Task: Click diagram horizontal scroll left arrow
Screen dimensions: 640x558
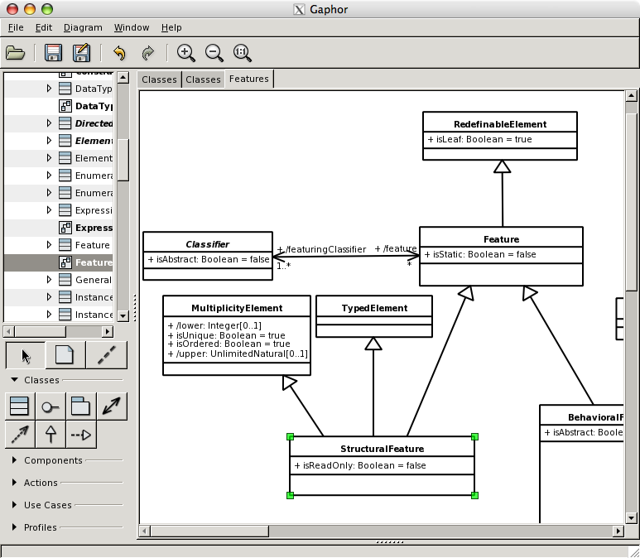Action: 144,531
